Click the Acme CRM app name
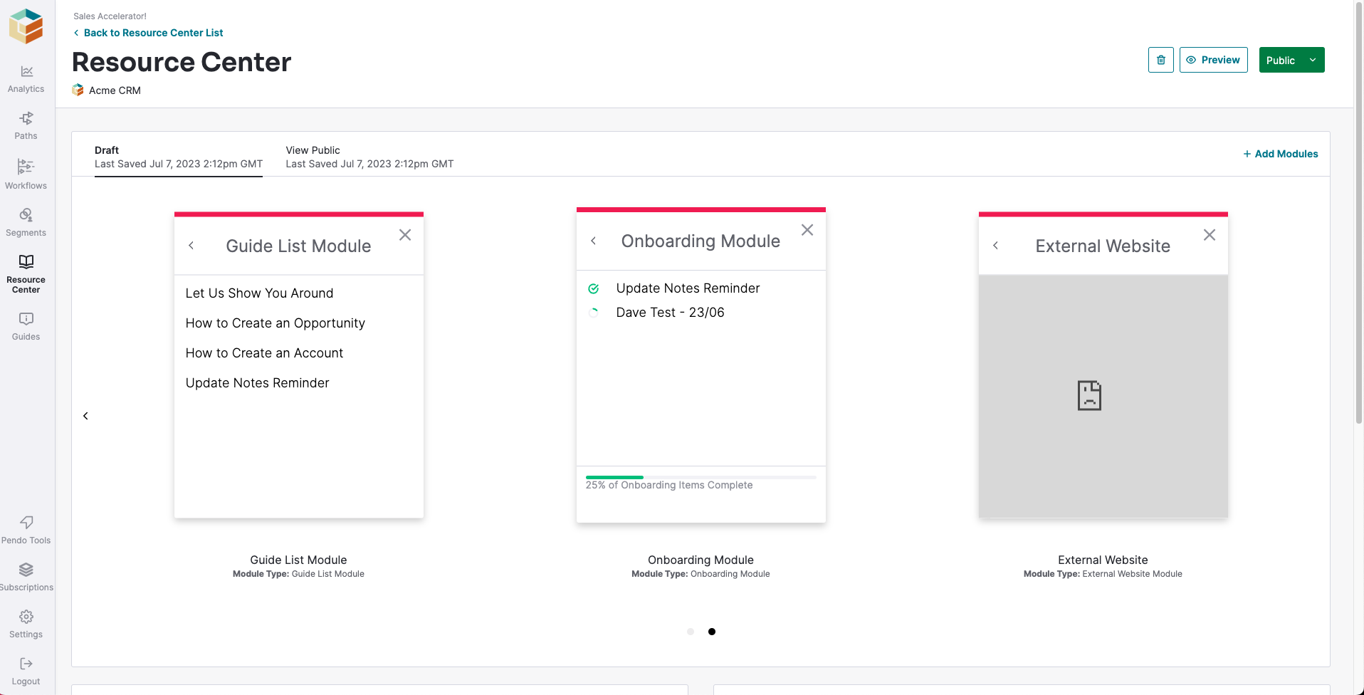This screenshot has height=695, width=1364. tap(115, 90)
